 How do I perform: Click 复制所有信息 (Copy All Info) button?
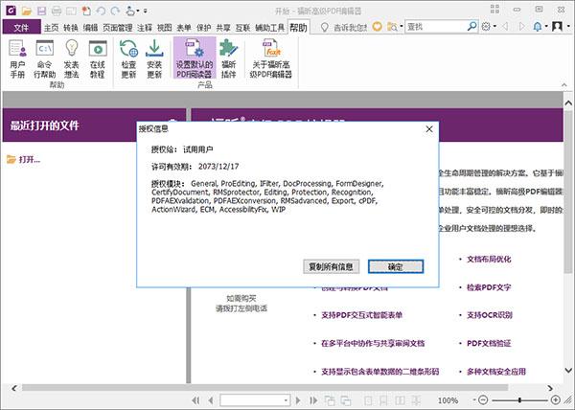(331, 266)
